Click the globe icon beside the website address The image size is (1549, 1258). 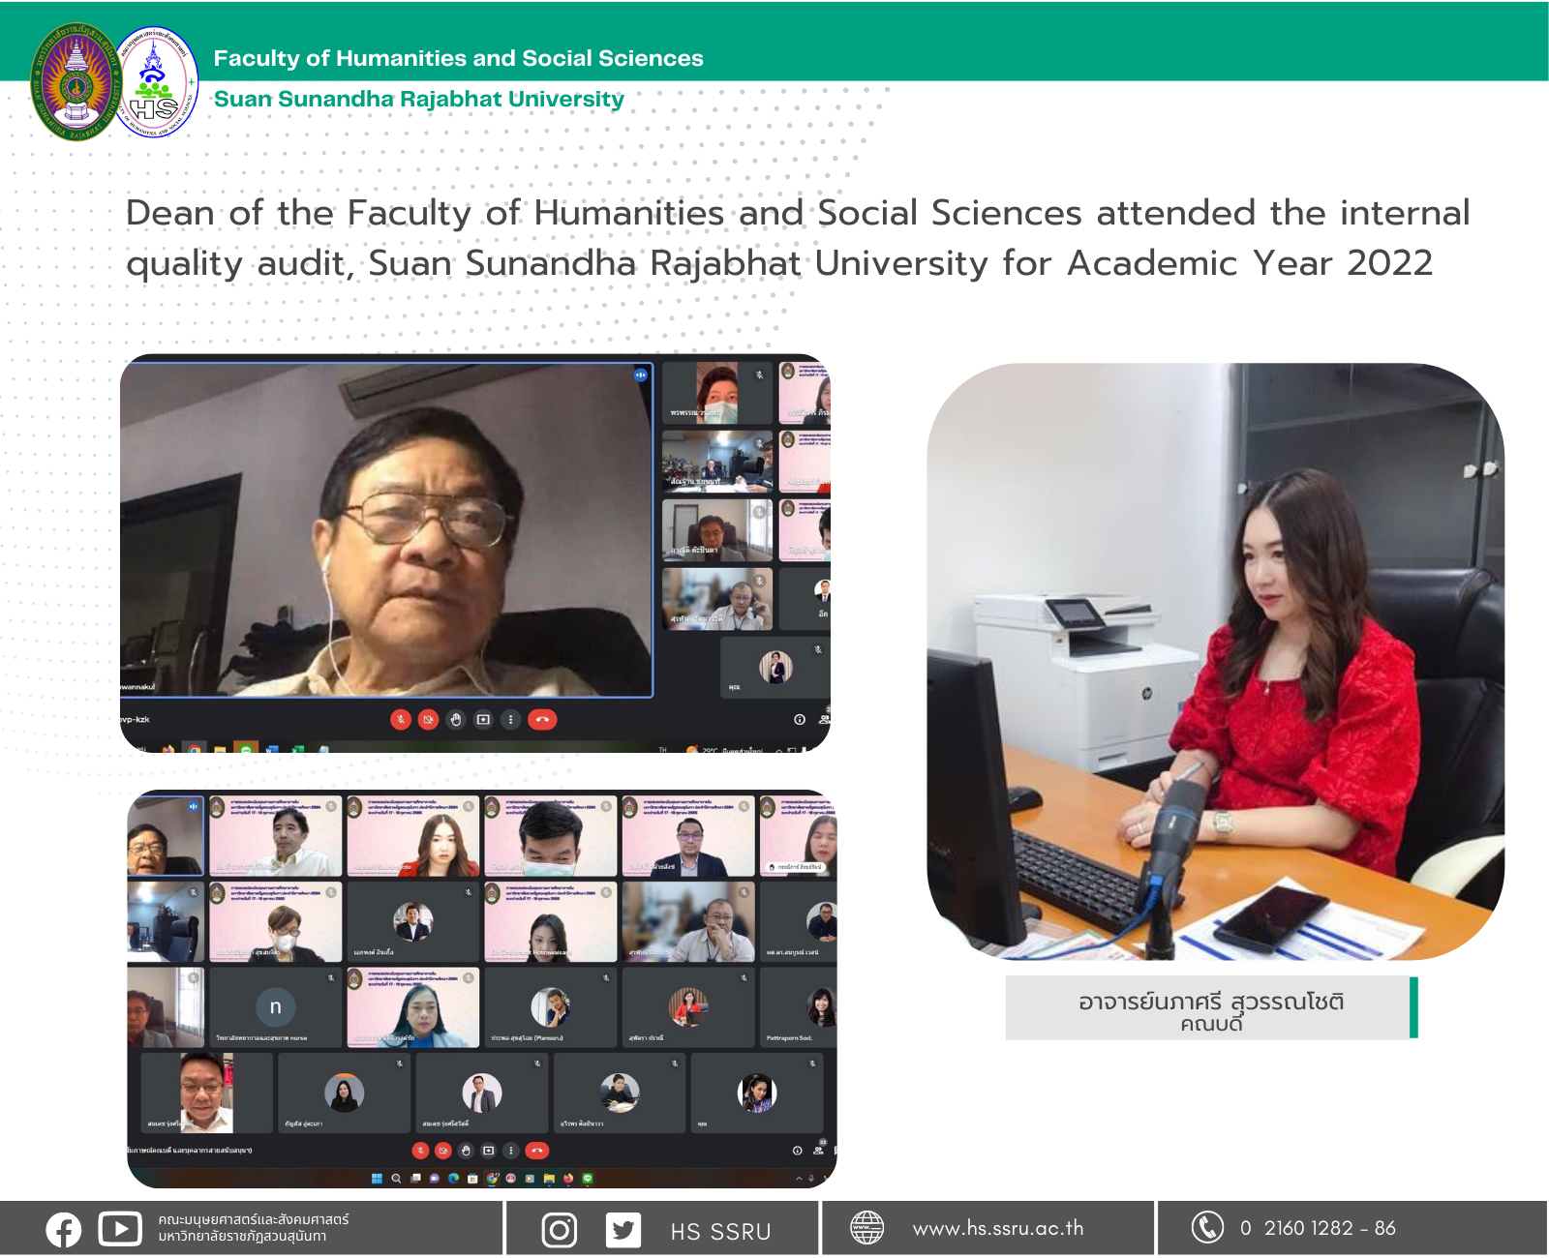[x=866, y=1228]
